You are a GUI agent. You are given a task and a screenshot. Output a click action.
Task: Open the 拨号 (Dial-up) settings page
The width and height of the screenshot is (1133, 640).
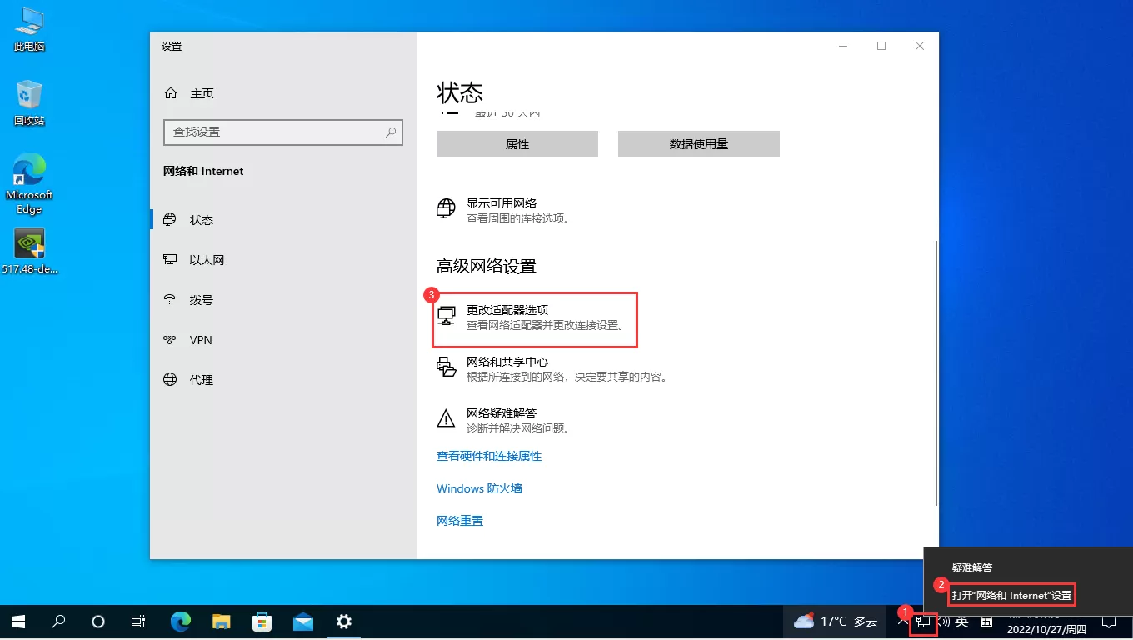click(x=201, y=299)
